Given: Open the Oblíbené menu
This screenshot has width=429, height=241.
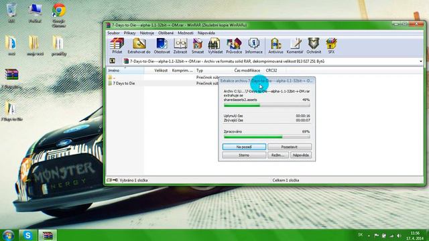Looking at the screenshot, I should [x=166, y=33].
